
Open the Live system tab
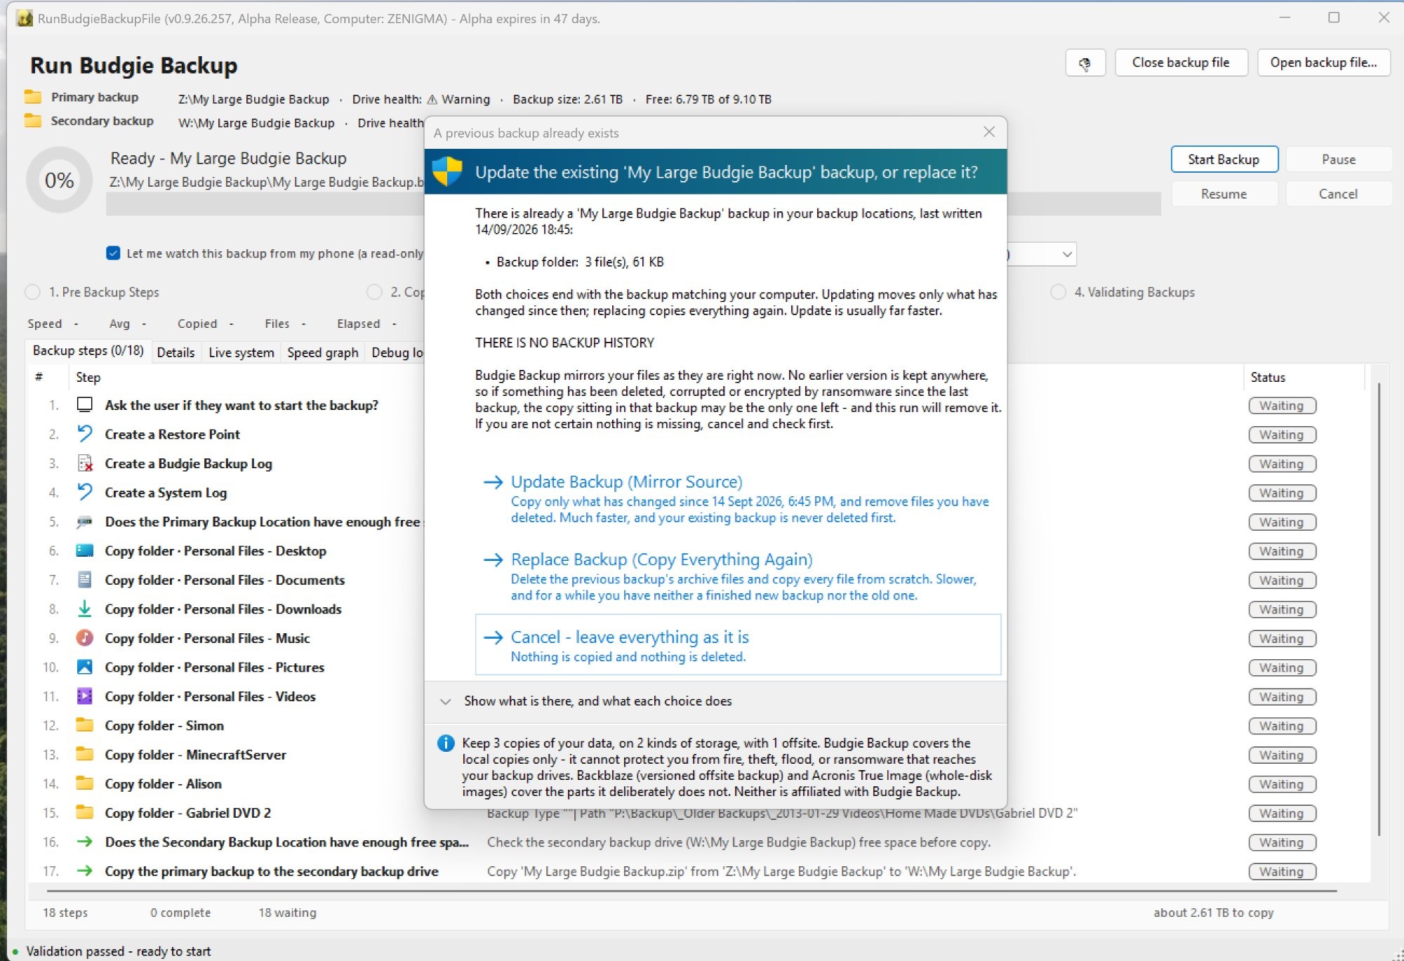coord(241,352)
